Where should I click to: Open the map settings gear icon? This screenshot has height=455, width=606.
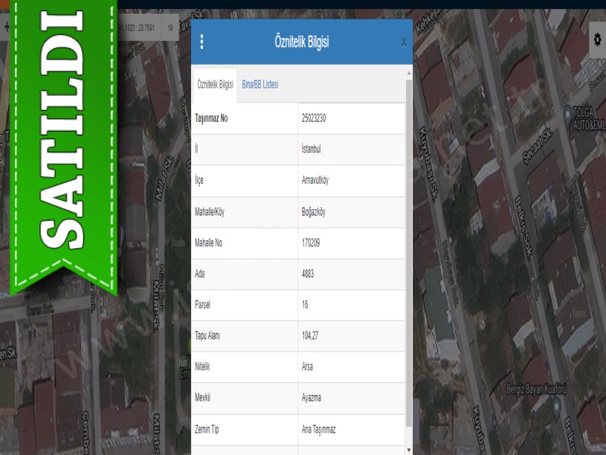click(597, 41)
